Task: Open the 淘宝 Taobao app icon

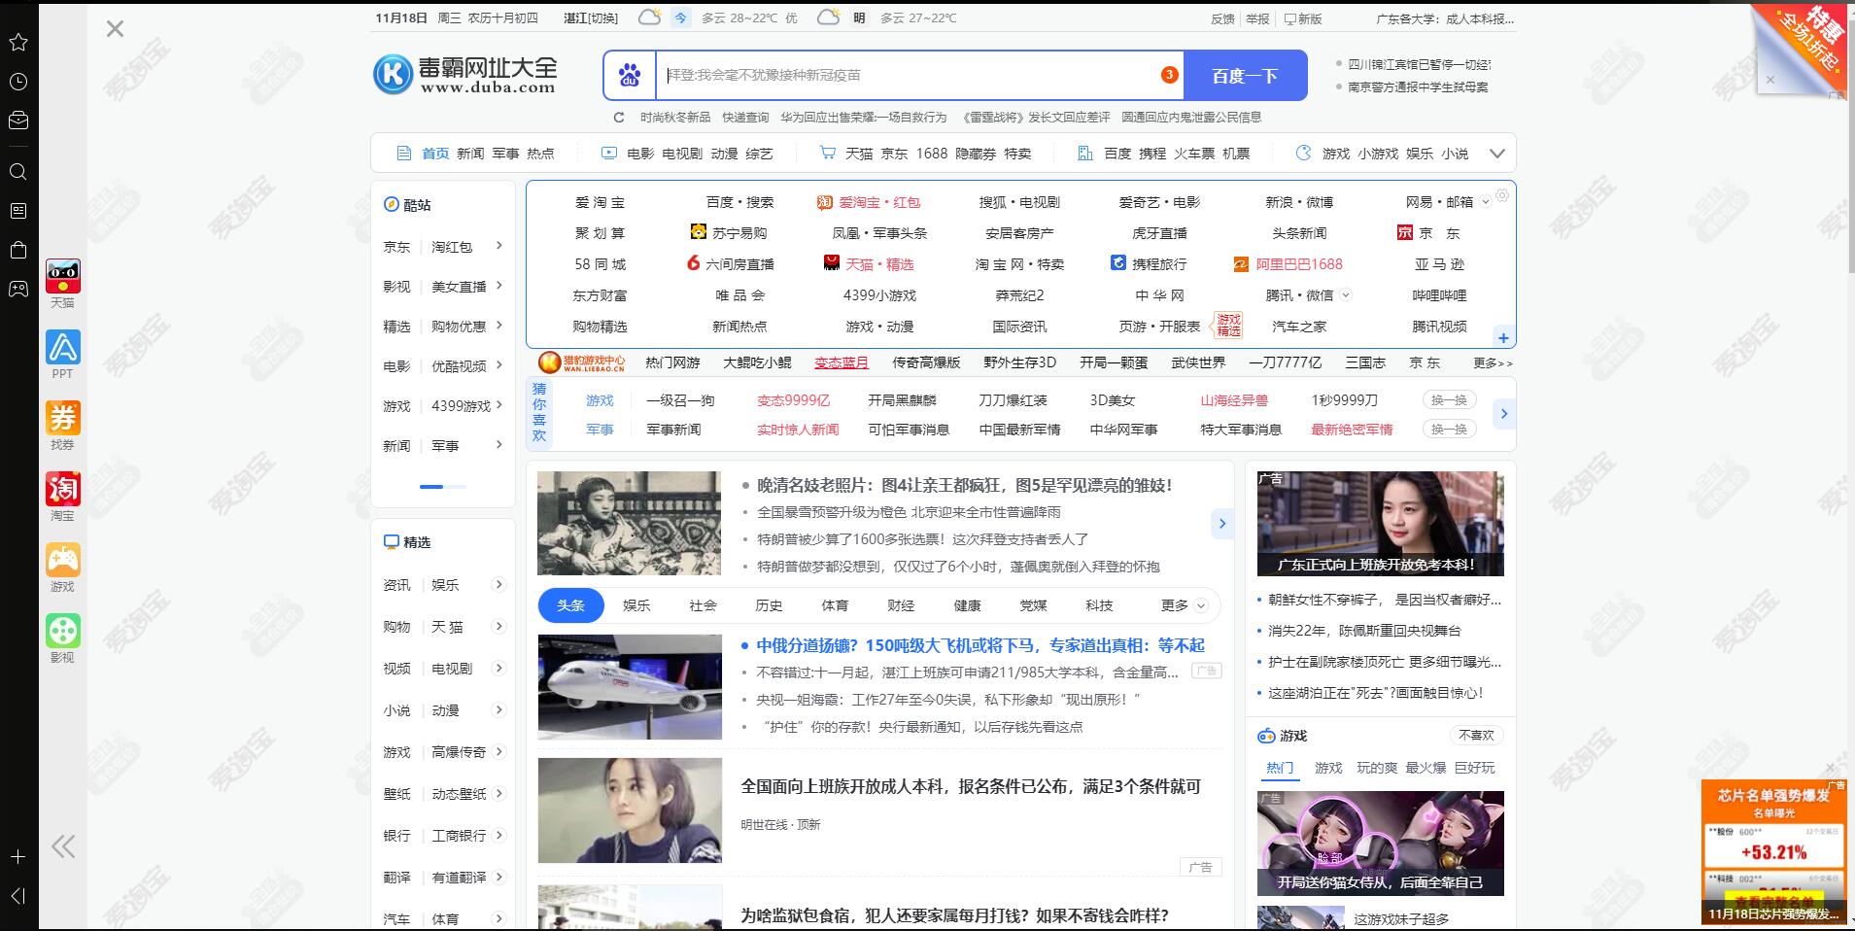Action: [x=63, y=490]
